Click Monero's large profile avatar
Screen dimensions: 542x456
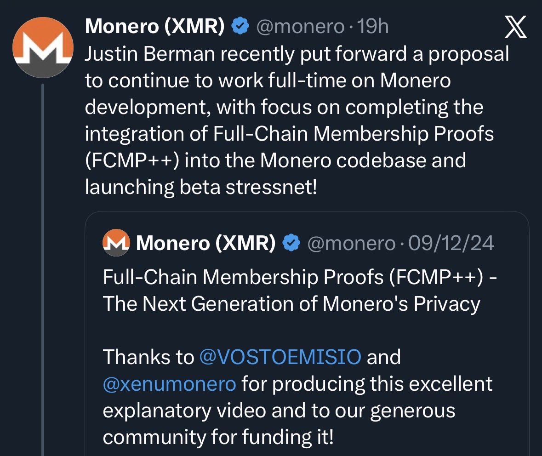42,48
